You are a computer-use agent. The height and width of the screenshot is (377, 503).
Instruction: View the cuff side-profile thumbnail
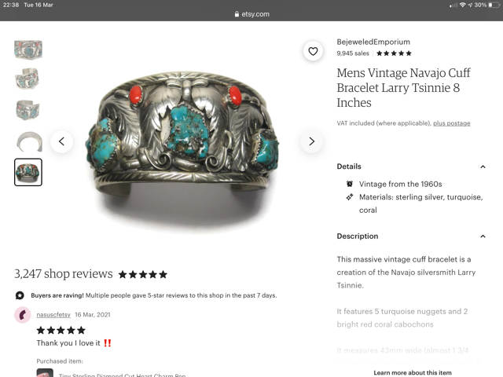tap(28, 141)
